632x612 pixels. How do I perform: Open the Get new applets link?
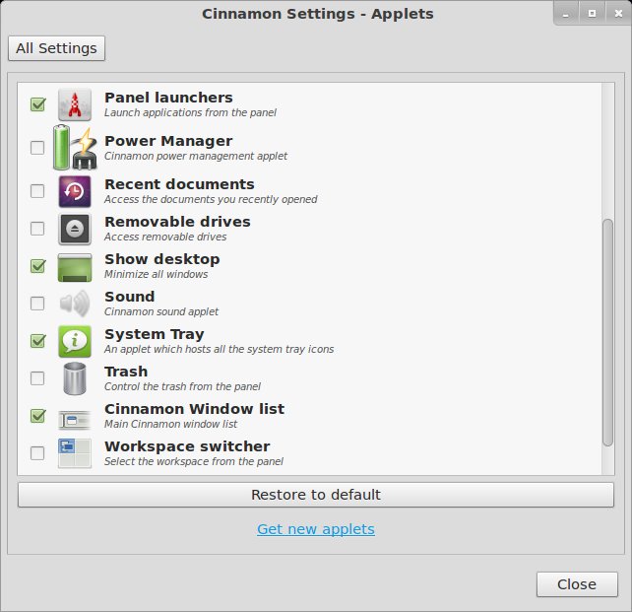point(316,529)
